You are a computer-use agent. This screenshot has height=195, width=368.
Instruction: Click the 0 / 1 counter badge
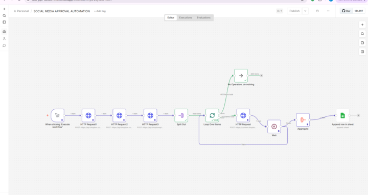tap(280, 11)
